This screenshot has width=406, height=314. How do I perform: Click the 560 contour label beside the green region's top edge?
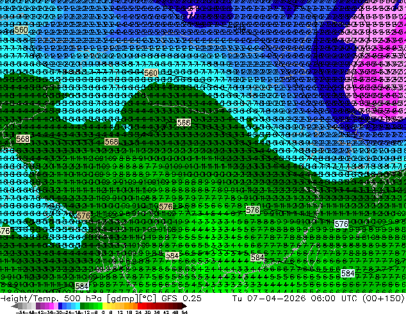(x=151, y=73)
